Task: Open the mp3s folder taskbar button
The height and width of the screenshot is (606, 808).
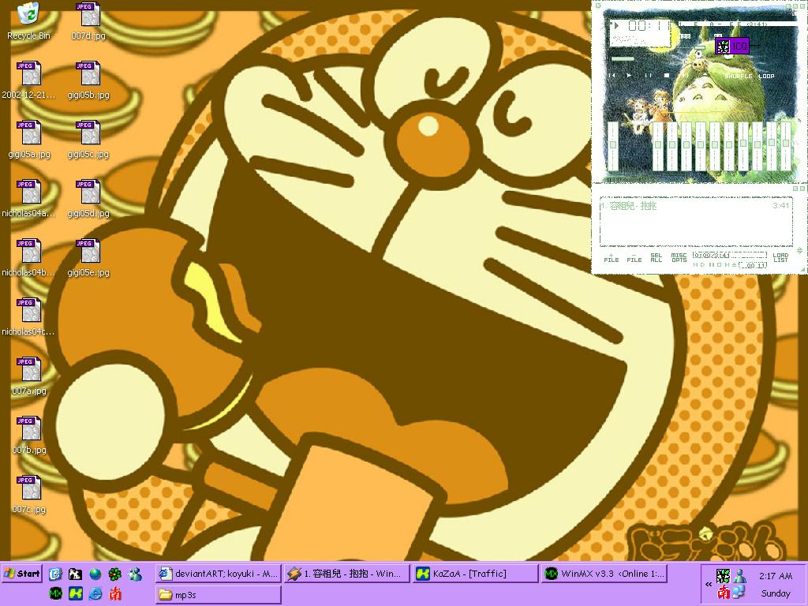Action: [218, 595]
